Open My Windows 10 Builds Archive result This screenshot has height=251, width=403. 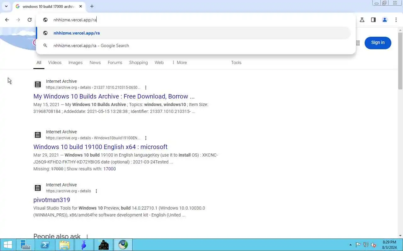coord(114,96)
